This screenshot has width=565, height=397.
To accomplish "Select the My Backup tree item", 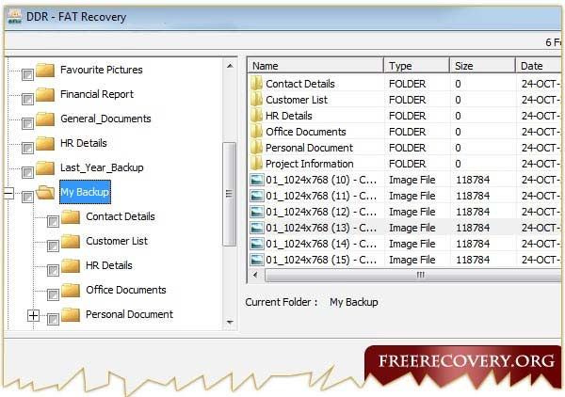I will point(85,192).
